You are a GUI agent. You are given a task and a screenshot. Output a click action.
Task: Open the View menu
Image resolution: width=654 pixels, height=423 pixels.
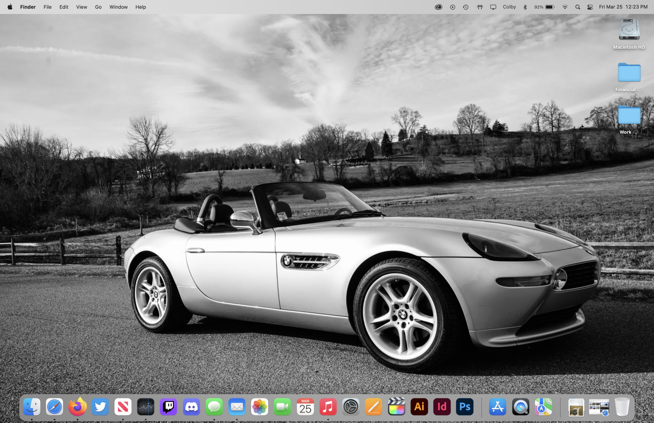coord(81,7)
